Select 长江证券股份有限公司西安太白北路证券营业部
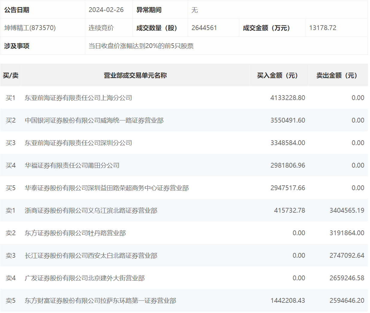 click(91, 256)
